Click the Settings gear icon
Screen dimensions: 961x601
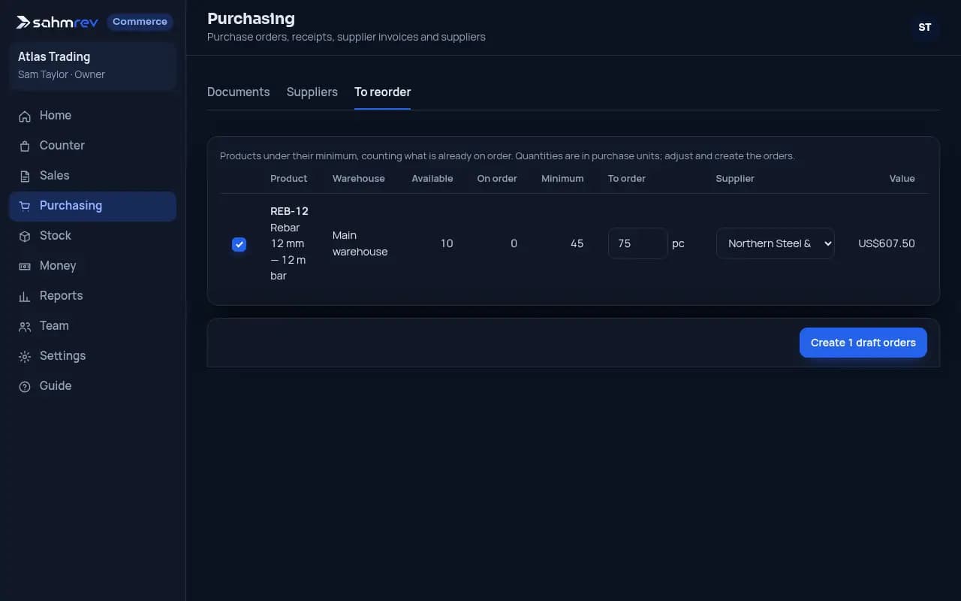(25, 356)
